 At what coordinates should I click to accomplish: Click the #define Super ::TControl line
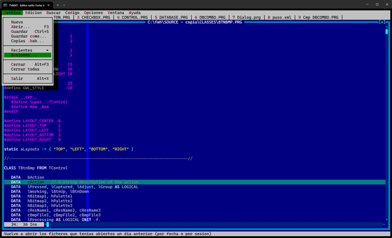tap(39, 102)
